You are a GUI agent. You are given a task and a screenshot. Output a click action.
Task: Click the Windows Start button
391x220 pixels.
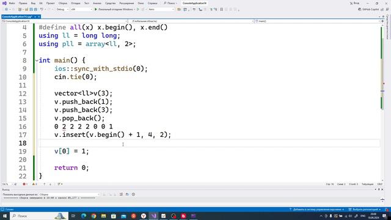pos(4,216)
